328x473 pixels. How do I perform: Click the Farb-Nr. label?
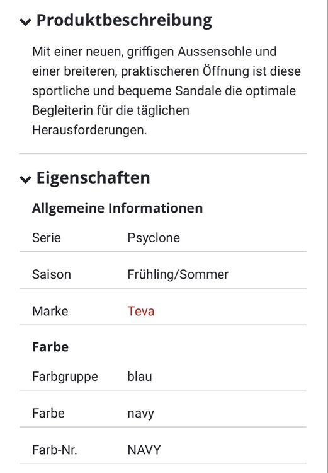tap(55, 450)
